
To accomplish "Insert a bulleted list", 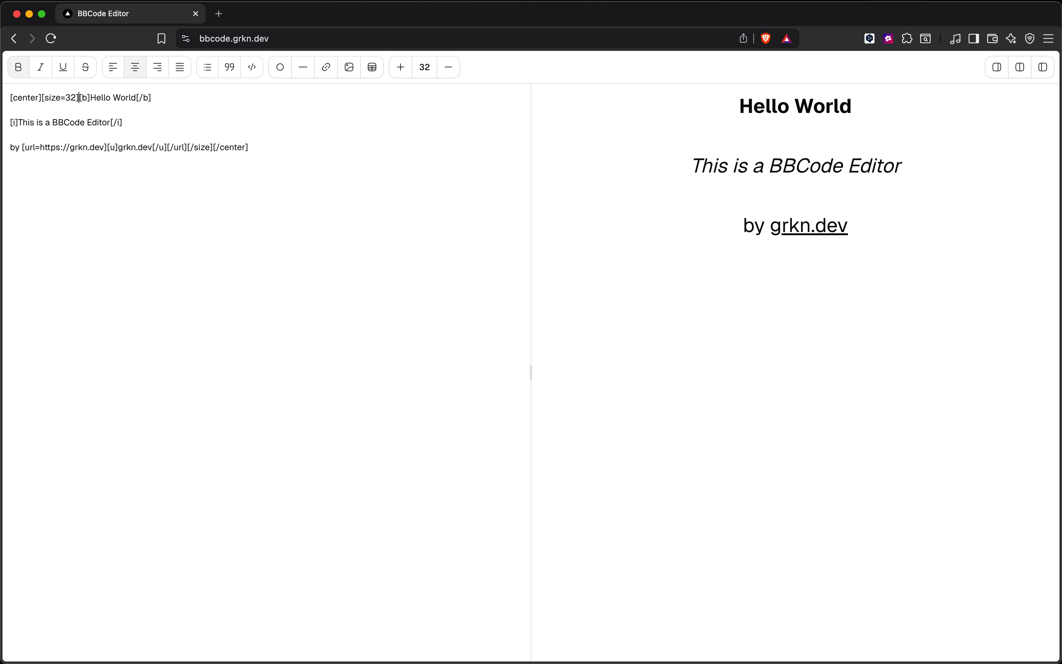I will pos(207,67).
